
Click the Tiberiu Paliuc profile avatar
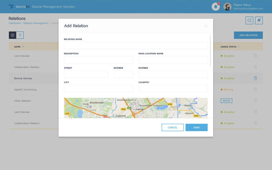227,7
